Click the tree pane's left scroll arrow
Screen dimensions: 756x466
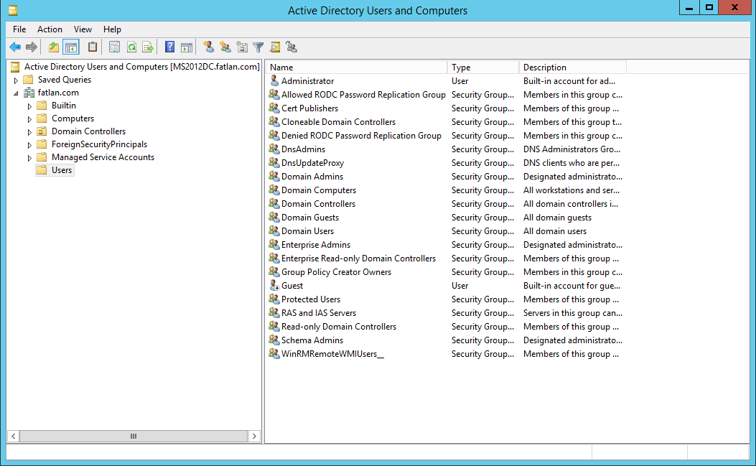(x=14, y=436)
